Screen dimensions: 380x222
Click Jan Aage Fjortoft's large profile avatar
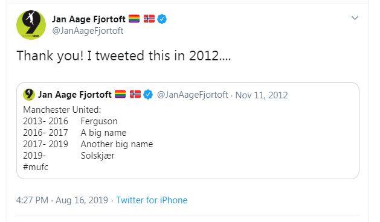pos(31,25)
